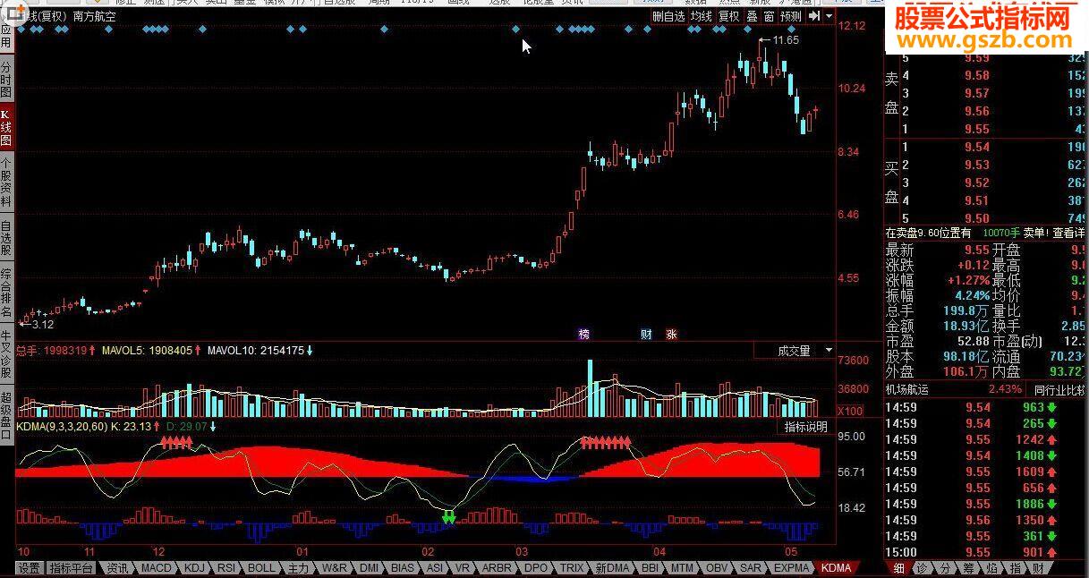
Task: Switch to the ARBR indicator tab
Action: click(498, 568)
